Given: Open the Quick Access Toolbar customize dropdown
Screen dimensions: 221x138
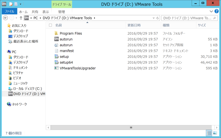Looking at the screenshot, I should [x=20, y=4].
